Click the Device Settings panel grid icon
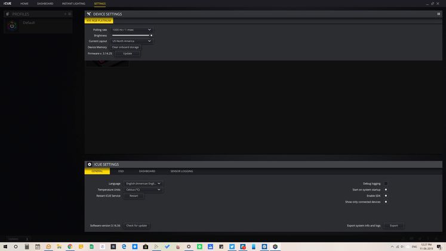Image resolution: width=446 pixels, height=251 pixels. tap(439, 14)
